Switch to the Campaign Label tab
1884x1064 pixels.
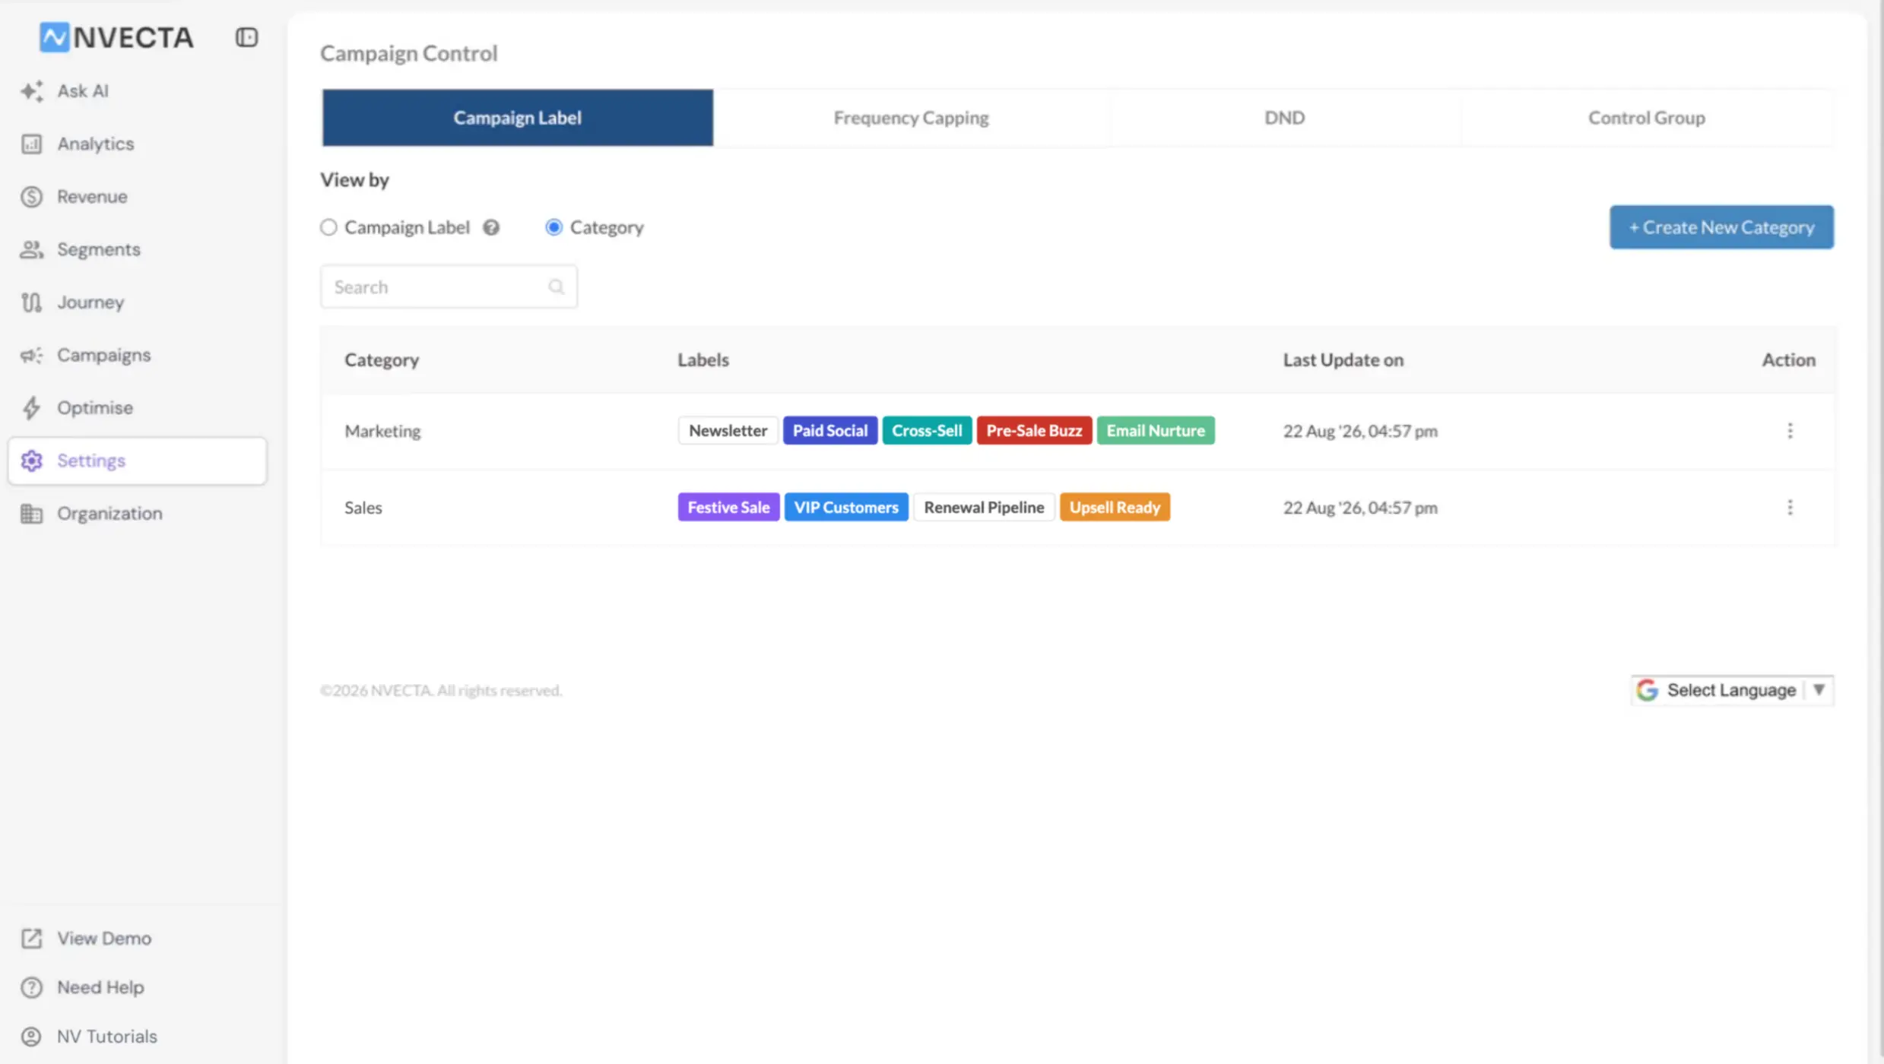tap(517, 118)
